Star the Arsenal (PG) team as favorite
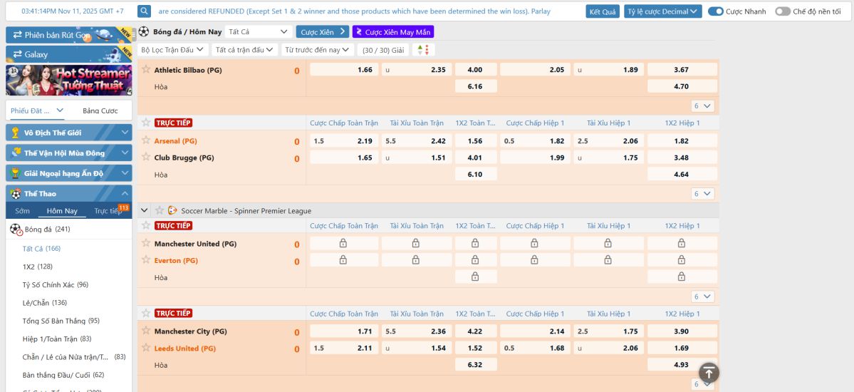854x392 pixels. 146,140
